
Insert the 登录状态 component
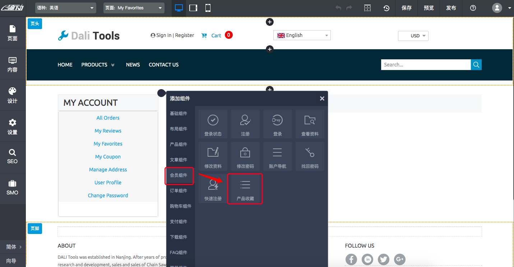(x=213, y=124)
